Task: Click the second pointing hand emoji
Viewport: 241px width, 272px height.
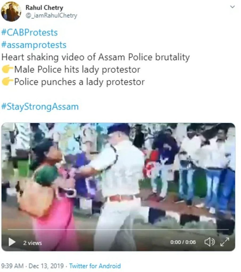Action: tap(7, 82)
